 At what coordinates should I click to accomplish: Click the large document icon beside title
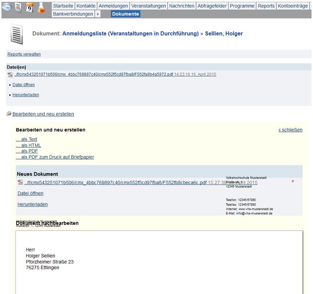(17, 34)
